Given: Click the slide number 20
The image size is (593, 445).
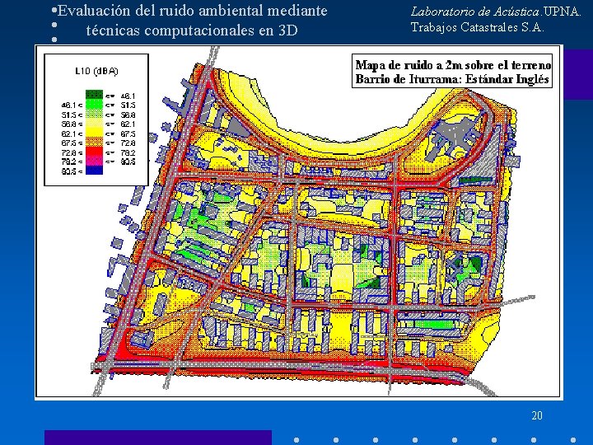Looking at the screenshot, I should [x=537, y=415].
